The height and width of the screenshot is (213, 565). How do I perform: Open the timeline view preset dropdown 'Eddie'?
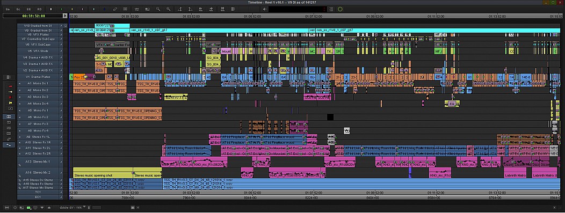click(73, 208)
